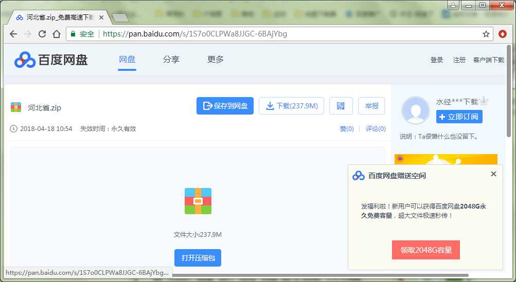Open the 客户端下载 link
516x282 pixels.
point(489,60)
